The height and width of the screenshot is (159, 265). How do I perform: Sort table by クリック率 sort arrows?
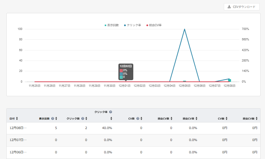click(111, 119)
